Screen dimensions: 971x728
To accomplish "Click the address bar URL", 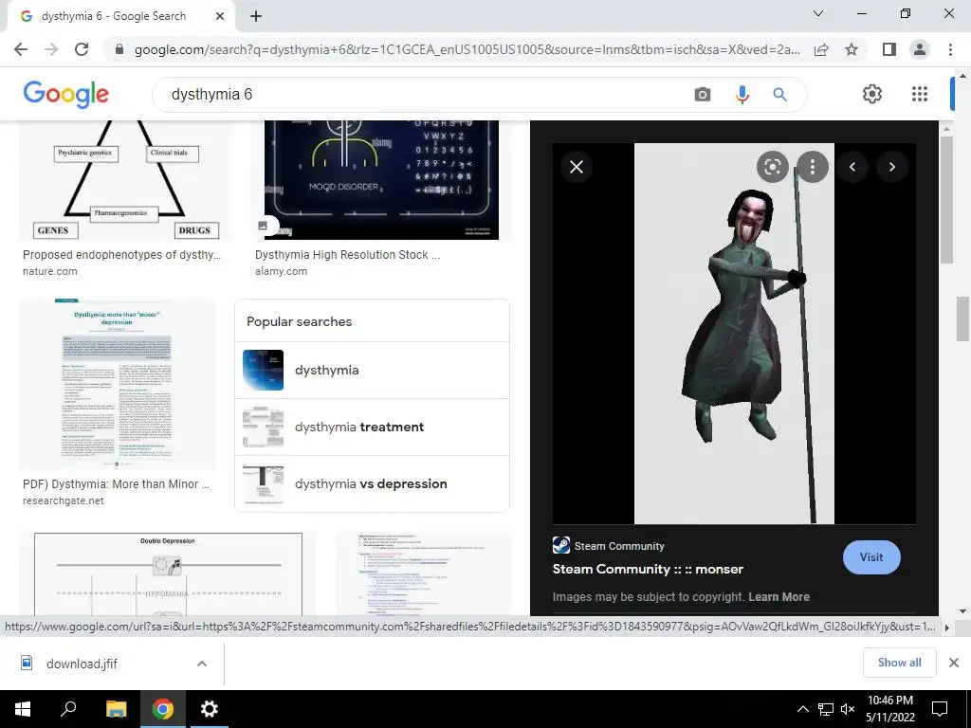I will coord(467,49).
